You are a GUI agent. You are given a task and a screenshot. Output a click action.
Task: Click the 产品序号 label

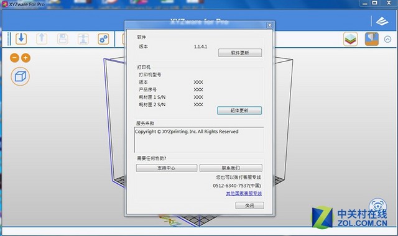click(x=147, y=89)
